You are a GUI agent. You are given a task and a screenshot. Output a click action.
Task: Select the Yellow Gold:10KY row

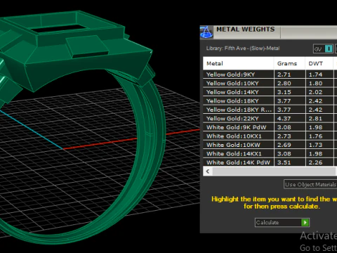click(270, 83)
